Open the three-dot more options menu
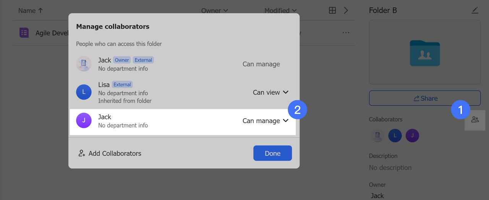Screen dimensions: 489x200 346,33
